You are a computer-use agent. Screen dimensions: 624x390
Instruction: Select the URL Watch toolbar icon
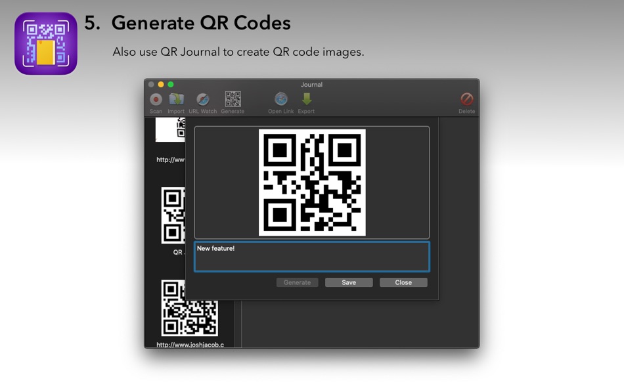202,99
